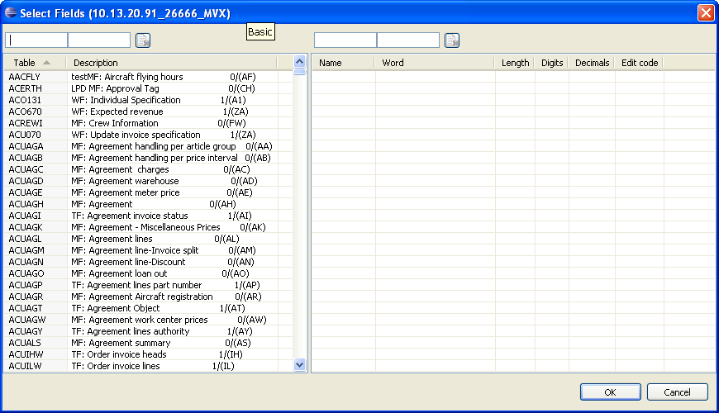The height and width of the screenshot is (413, 719).
Task: Click the left panel filter icon button
Action: [x=143, y=40]
